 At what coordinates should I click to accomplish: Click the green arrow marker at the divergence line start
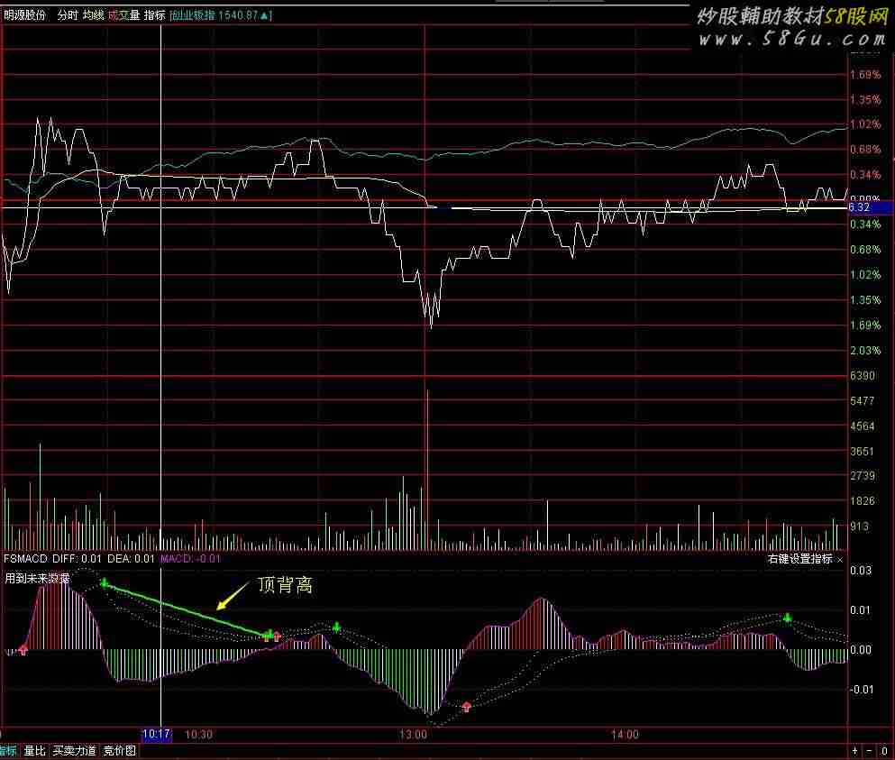click(104, 582)
